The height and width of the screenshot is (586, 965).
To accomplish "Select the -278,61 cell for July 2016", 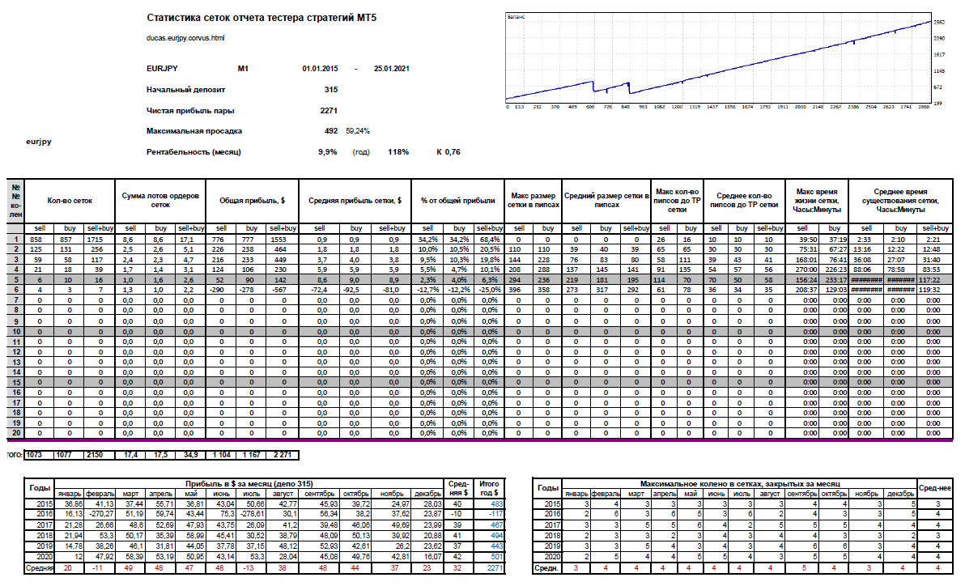I will click(250, 514).
